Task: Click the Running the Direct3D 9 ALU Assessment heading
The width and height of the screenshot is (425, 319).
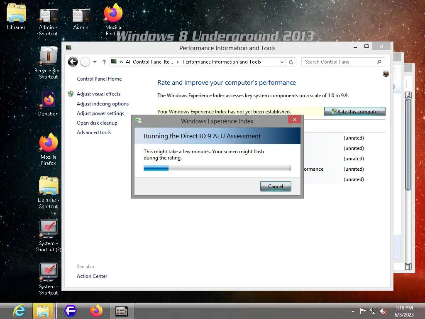Action: pos(202,136)
